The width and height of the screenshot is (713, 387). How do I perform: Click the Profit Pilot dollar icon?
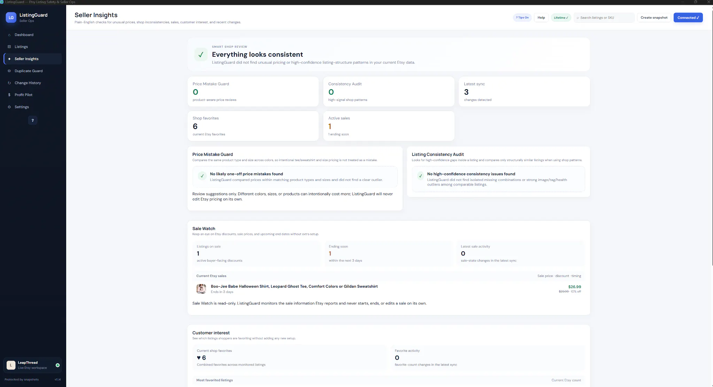click(x=9, y=95)
